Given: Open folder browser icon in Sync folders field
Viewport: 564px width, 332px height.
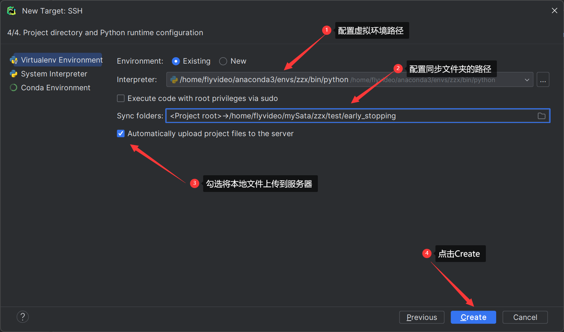Looking at the screenshot, I should click(x=542, y=116).
